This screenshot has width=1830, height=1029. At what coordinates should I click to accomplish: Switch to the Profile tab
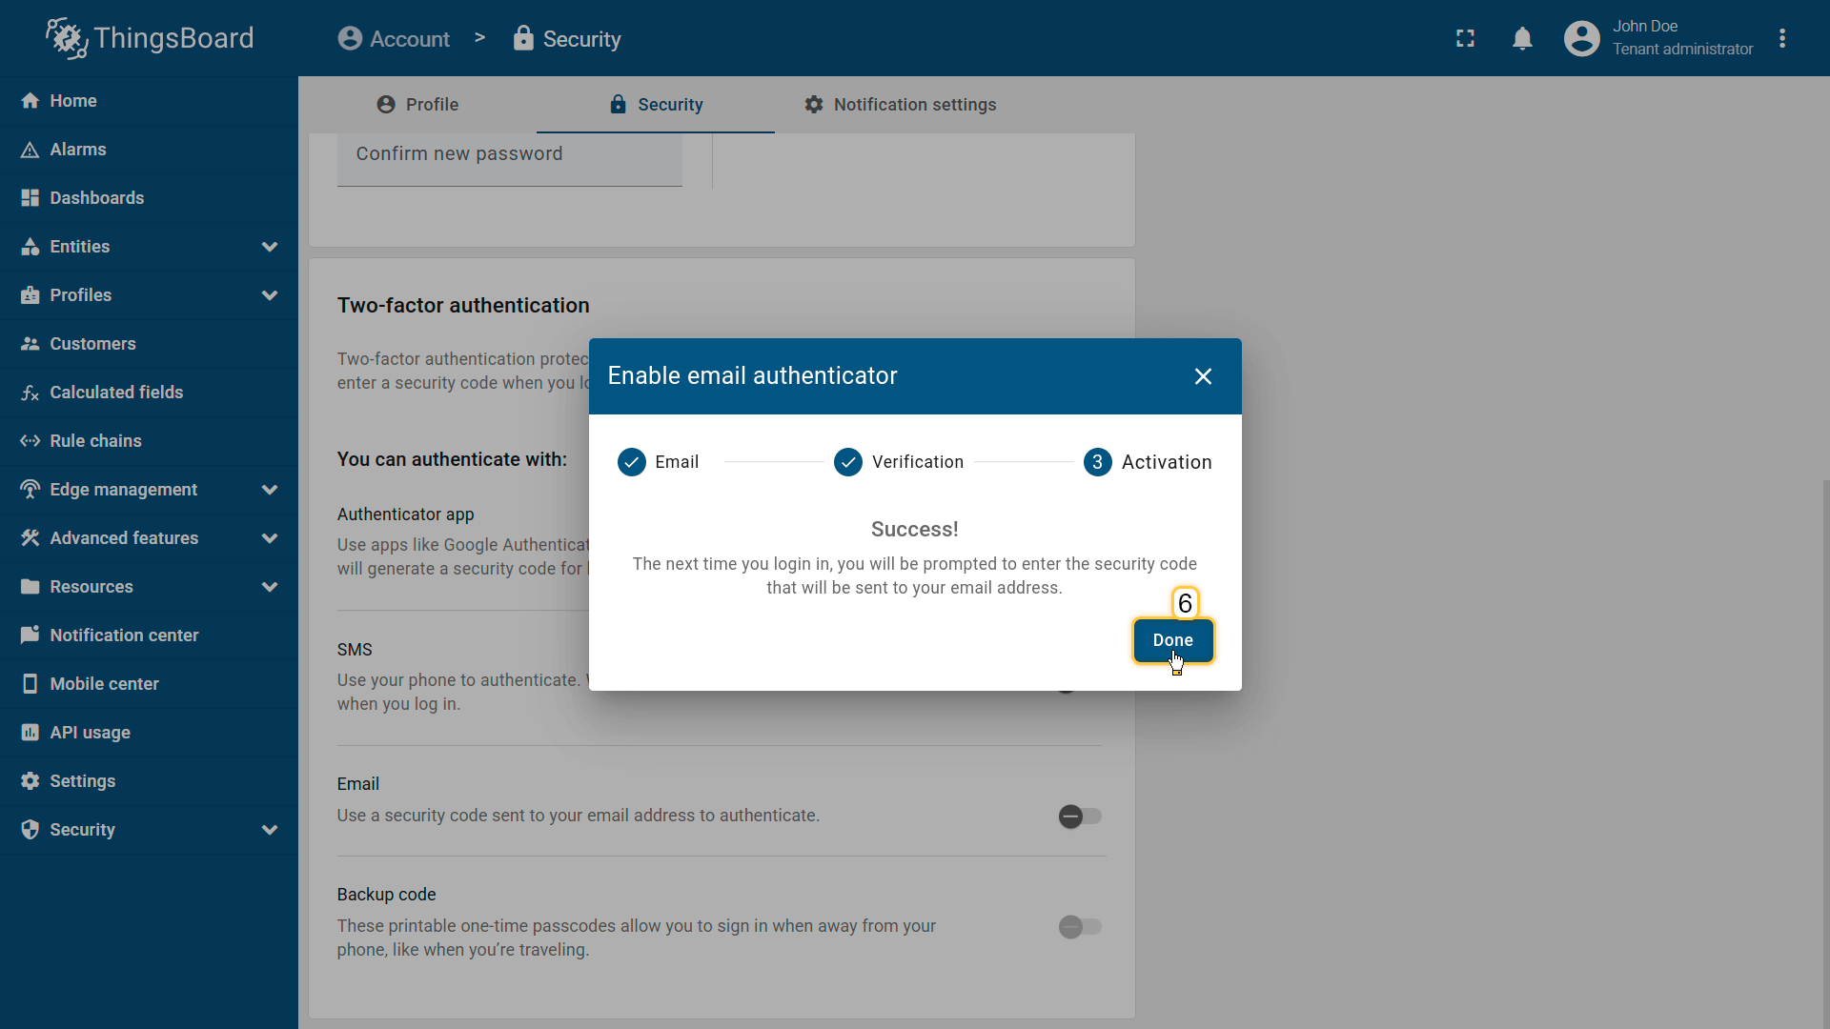click(417, 105)
